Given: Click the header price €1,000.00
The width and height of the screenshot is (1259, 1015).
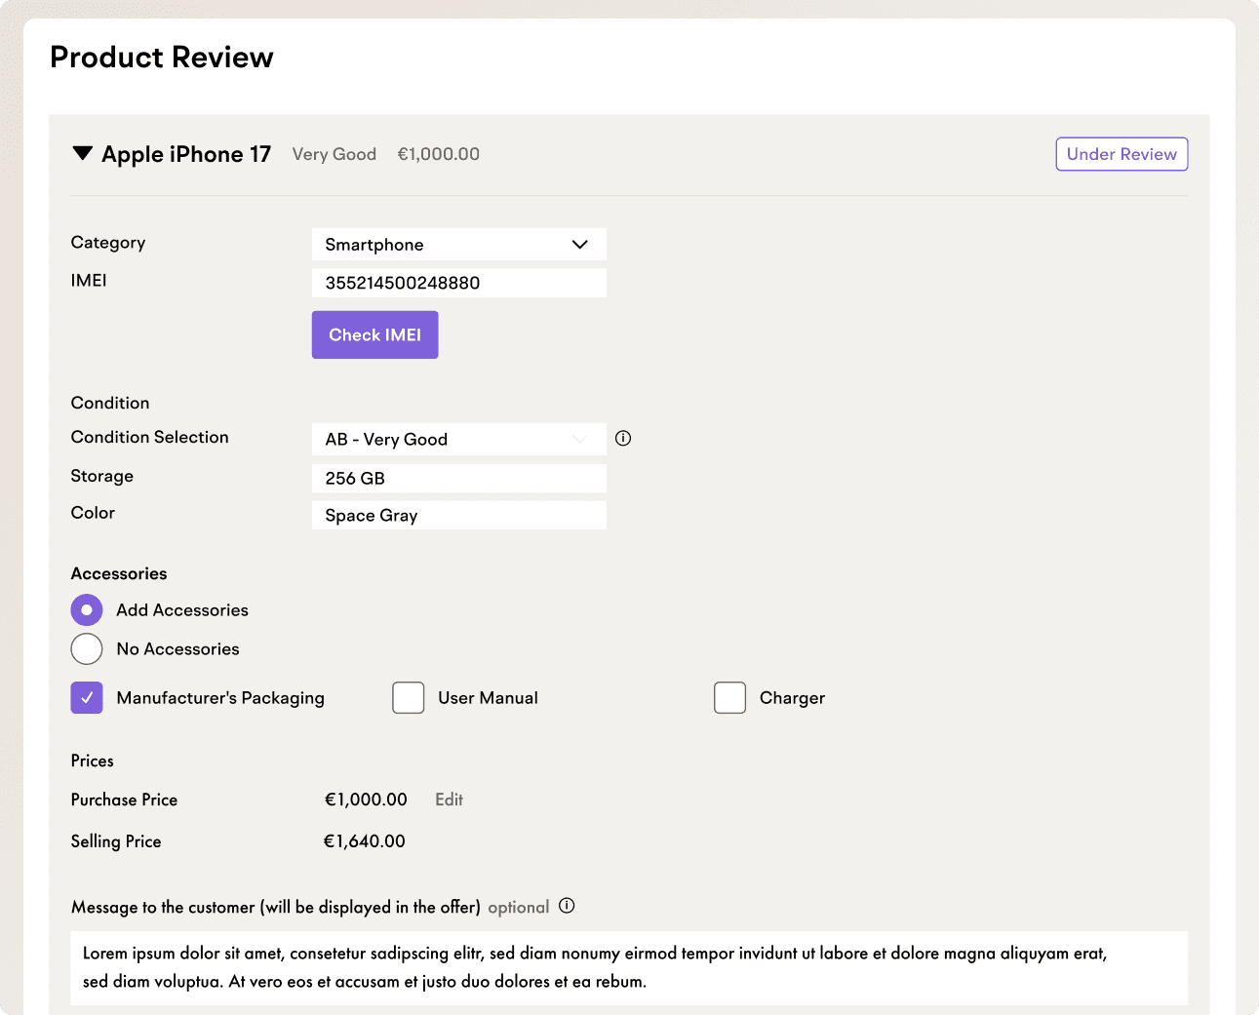Looking at the screenshot, I should pos(439,154).
